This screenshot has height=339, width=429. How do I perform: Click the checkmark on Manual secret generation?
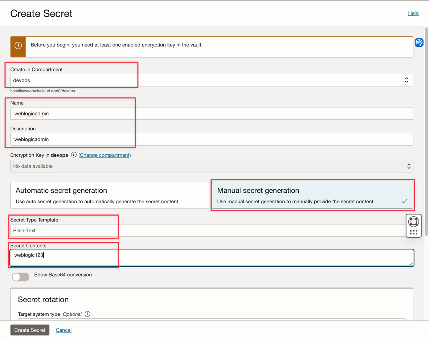tap(405, 201)
